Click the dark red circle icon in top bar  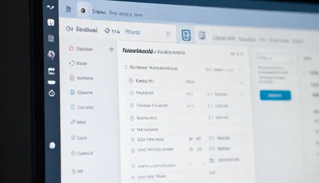(83, 10)
